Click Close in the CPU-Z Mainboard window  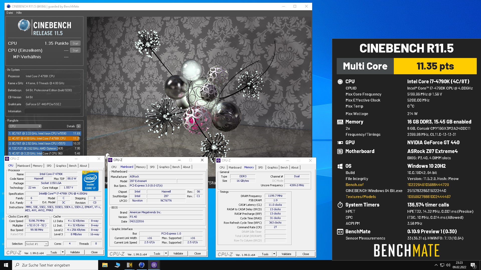coord(197,253)
